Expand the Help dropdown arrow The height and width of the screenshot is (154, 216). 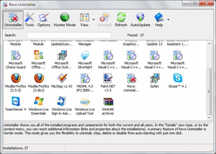click(168, 19)
